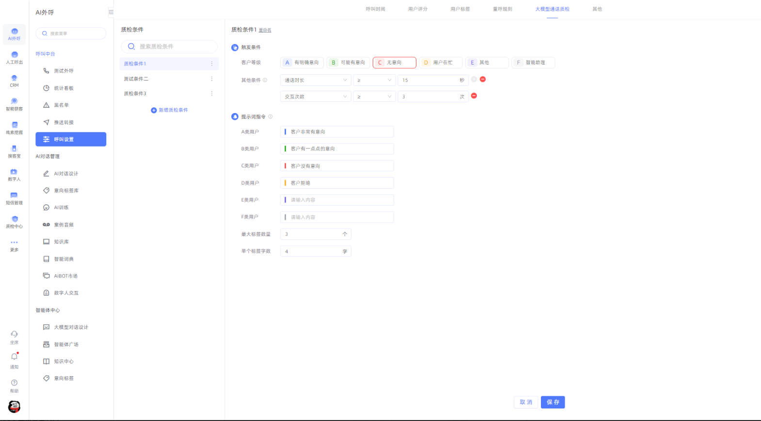761x421 pixels.
Task: Open more options for 质检条件1
Action: (x=212, y=64)
